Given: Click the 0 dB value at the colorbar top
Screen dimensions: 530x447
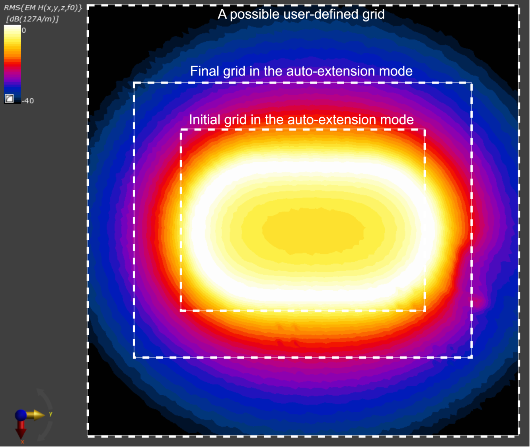Looking at the screenshot, I should pyautogui.click(x=25, y=29).
